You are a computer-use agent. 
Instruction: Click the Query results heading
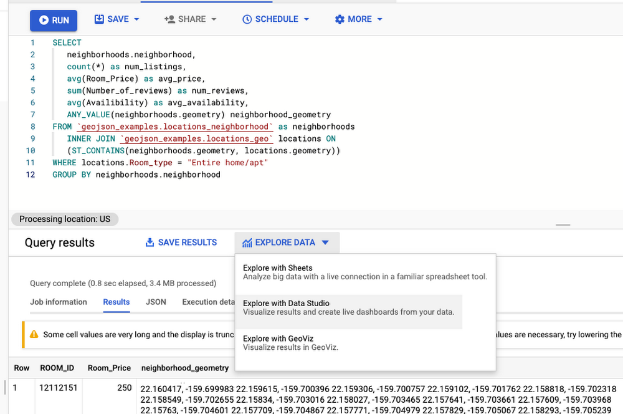(60, 243)
